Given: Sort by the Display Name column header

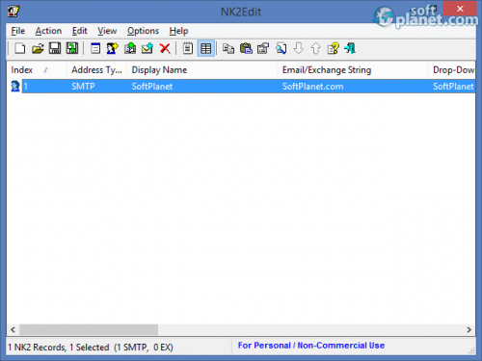Looking at the screenshot, I should 202,70.
